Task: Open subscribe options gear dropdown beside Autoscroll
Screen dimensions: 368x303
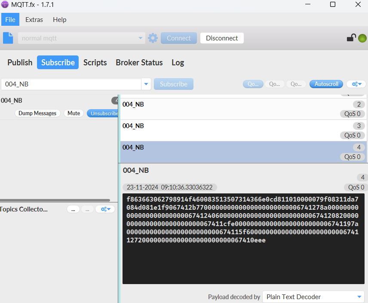Action: pos(356,84)
